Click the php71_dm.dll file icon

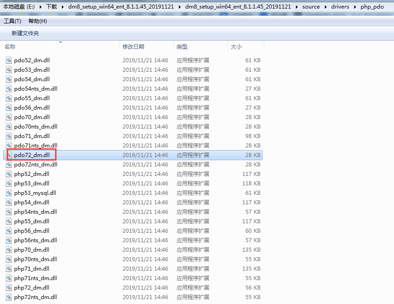pyautogui.click(x=9, y=269)
